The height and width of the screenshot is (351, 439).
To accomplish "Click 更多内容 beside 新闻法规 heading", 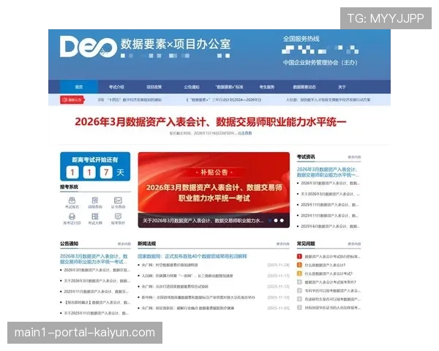I will click(x=282, y=244).
